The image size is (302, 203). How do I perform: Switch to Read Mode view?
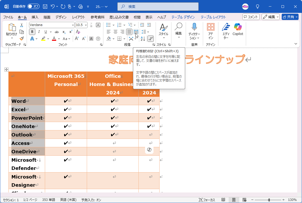(x=223, y=200)
